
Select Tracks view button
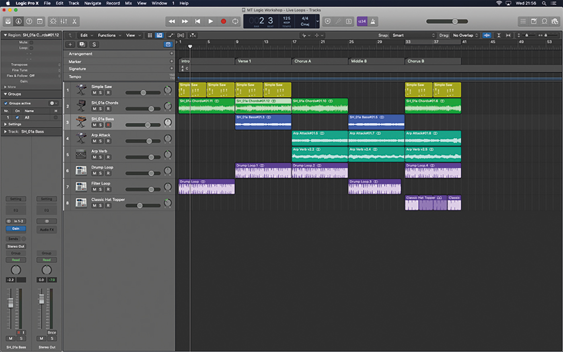[159, 35]
